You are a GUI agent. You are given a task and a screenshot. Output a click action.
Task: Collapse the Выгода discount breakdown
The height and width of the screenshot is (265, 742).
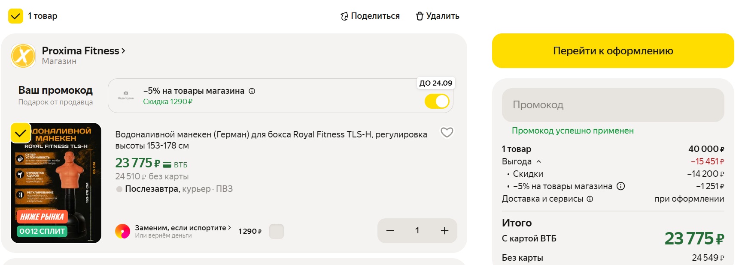[538, 161]
